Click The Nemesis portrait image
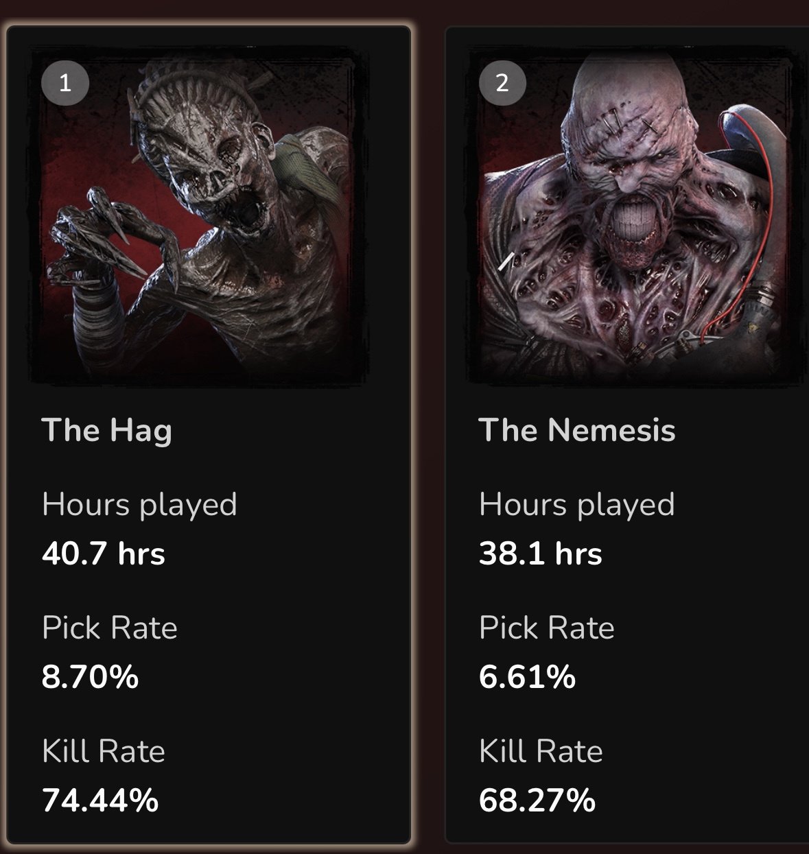The height and width of the screenshot is (854, 809). coord(637,215)
